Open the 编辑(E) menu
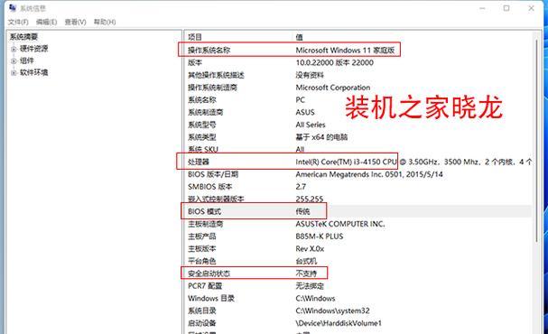The image size is (548, 334). (46, 22)
